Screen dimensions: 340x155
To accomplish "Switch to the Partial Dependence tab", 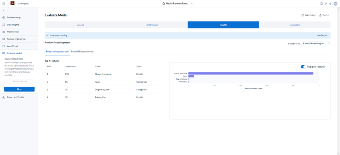I will 82,52.
